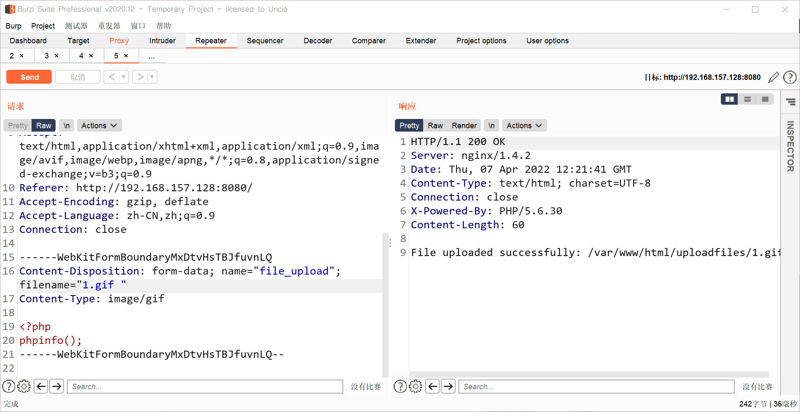Go to previous search match in request
The height and width of the screenshot is (412, 800).
click(41, 386)
